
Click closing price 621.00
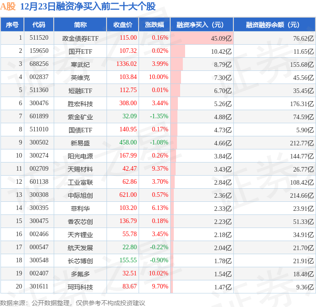128,195
